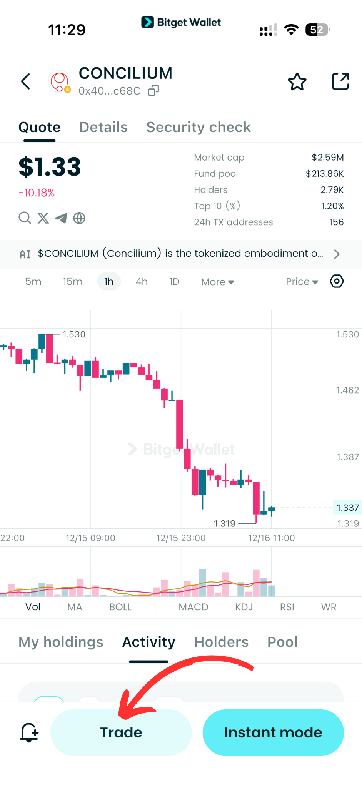Open the project's X (Twitter) page

point(43,218)
